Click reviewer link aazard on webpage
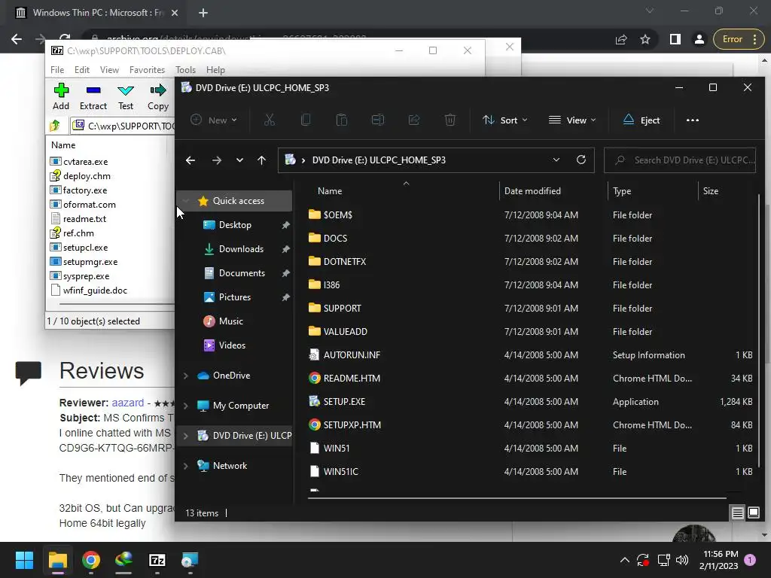 coord(127,403)
